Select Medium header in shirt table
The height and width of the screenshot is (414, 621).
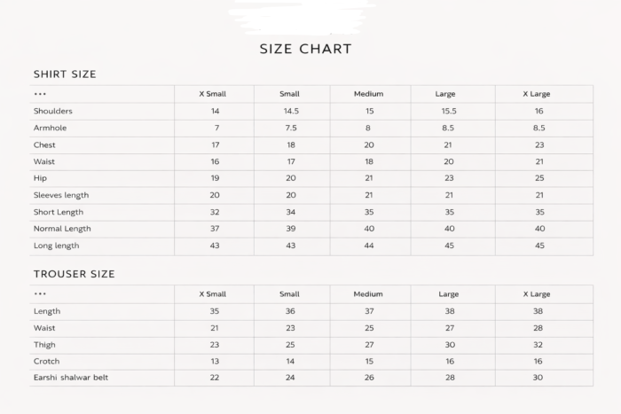tap(368, 94)
